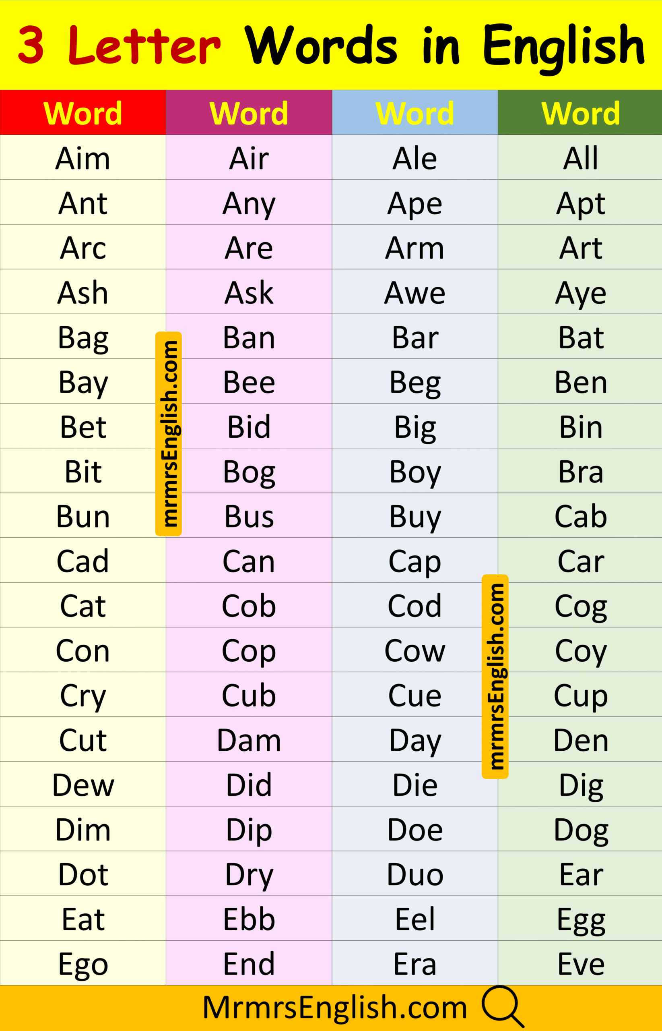Click the word Egg cell
This screenshot has height=1031, width=662.
[x=580, y=919]
